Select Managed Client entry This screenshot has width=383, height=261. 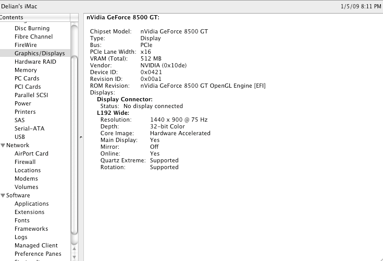click(36, 245)
